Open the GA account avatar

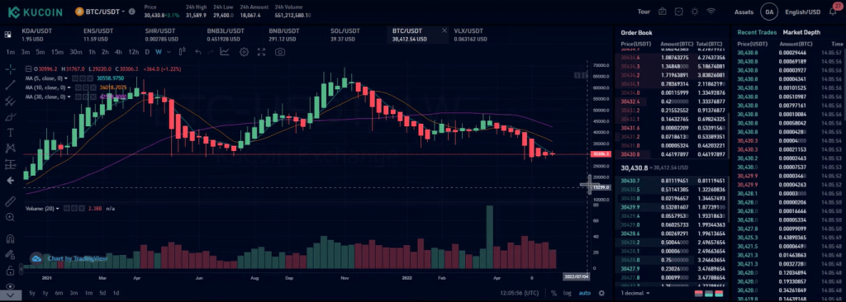pos(769,12)
